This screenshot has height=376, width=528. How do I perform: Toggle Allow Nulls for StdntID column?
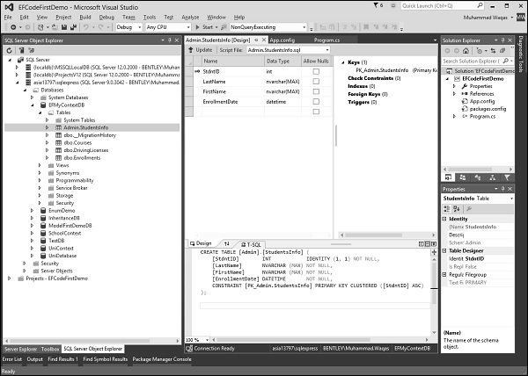315,71
